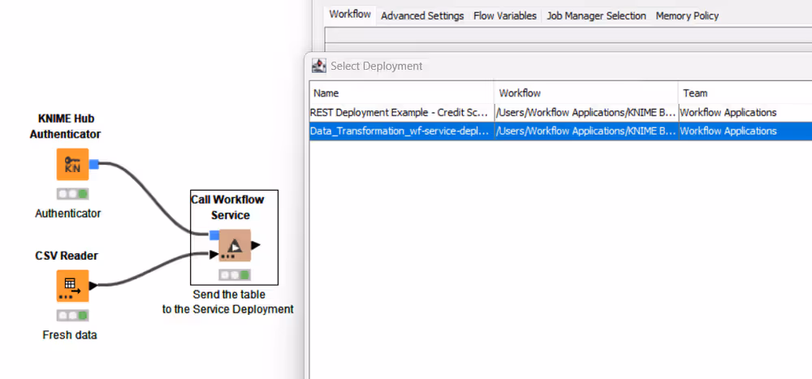Image resolution: width=812 pixels, height=379 pixels.
Task: Select the KNIME Hub Authenticator node icon
Action: pos(72,165)
